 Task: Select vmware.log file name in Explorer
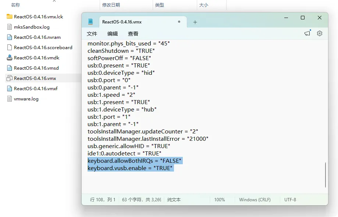[26, 99]
